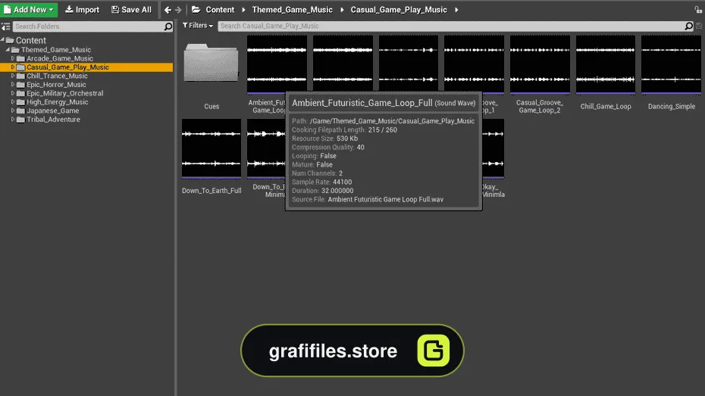The width and height of the screenshot is (705, 396).
Task: Click magnifier in Search Folders field
Action: tap(168, 27)
